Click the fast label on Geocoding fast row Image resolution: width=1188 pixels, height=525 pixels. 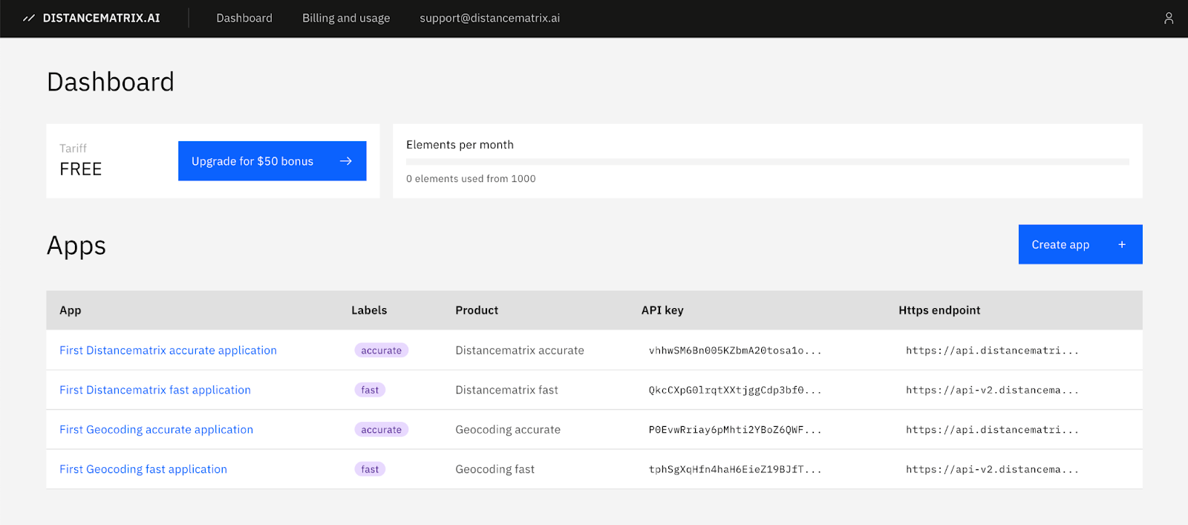click(x=370, y=469)
